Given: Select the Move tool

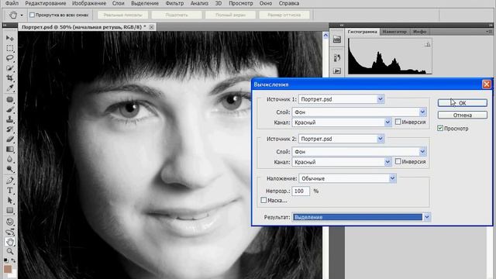Looking at the screenshot, I should [x=10, y=38].
